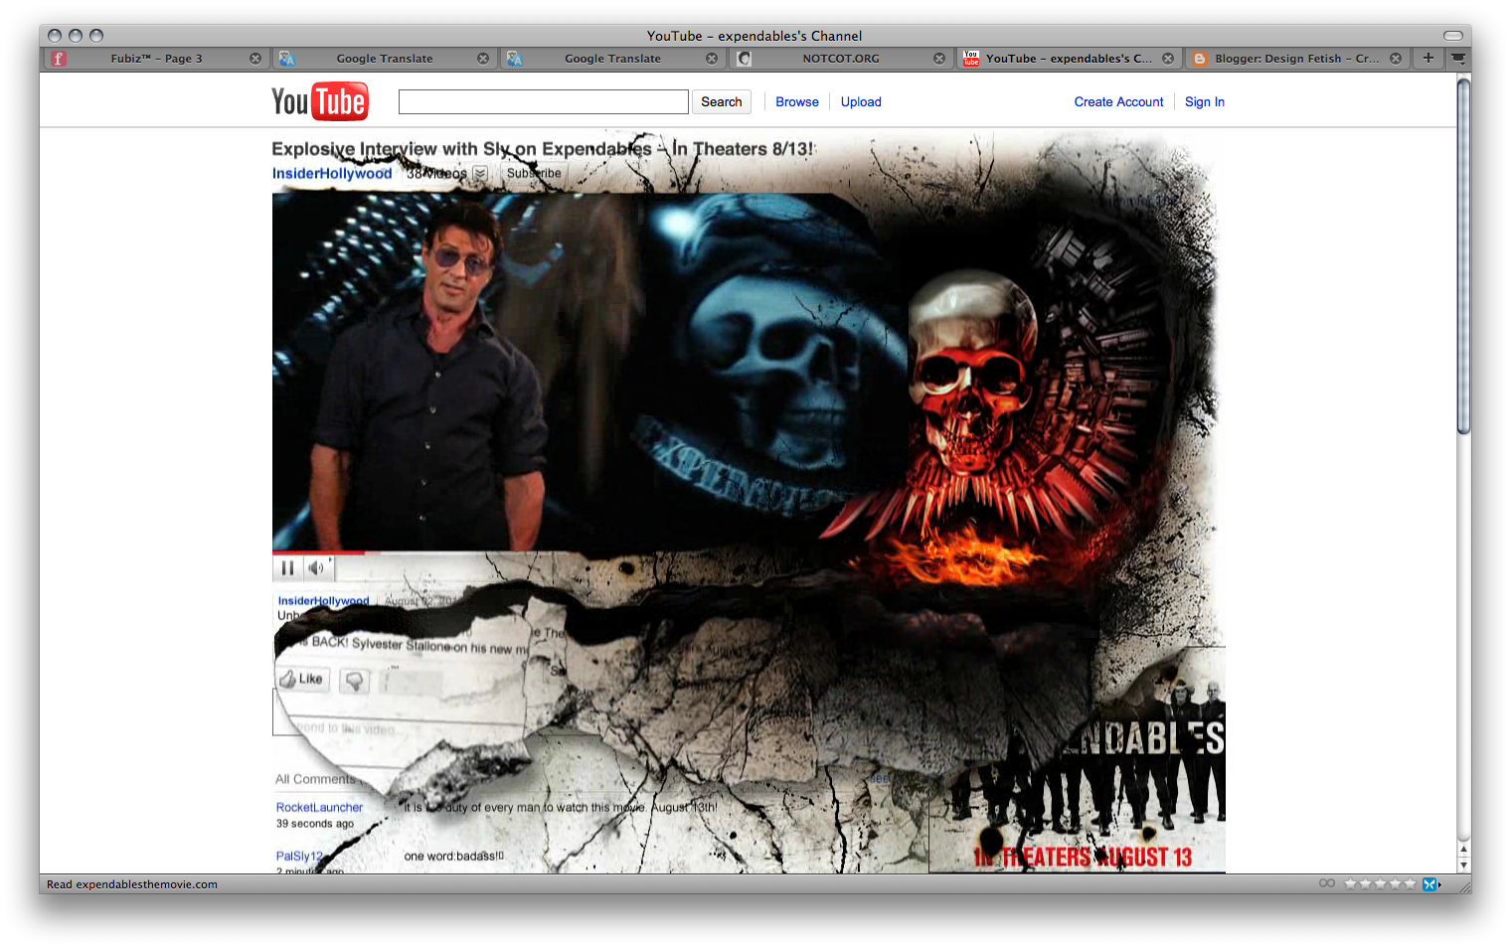Click the Create Account link
The image size is (1511, 948).
(x=1118, y=101)
